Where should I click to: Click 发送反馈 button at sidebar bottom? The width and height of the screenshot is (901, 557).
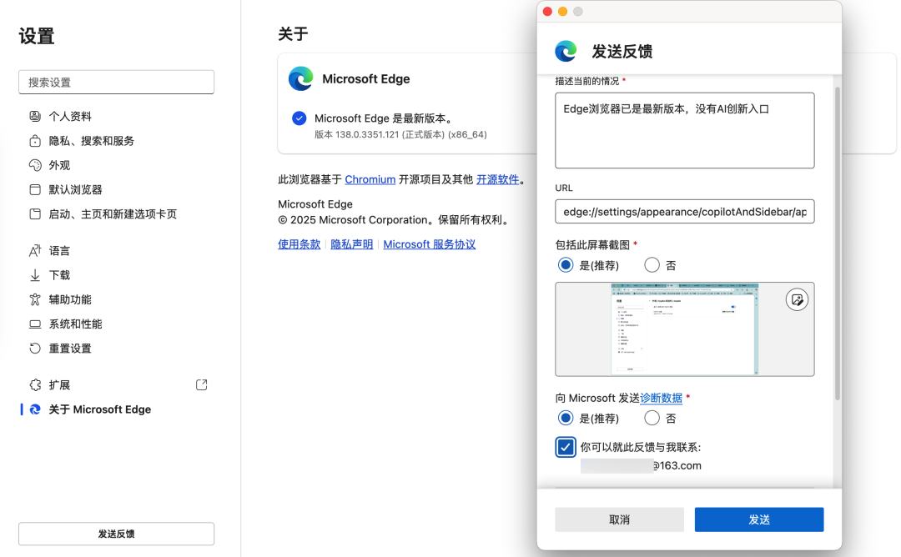click(117, 534)
